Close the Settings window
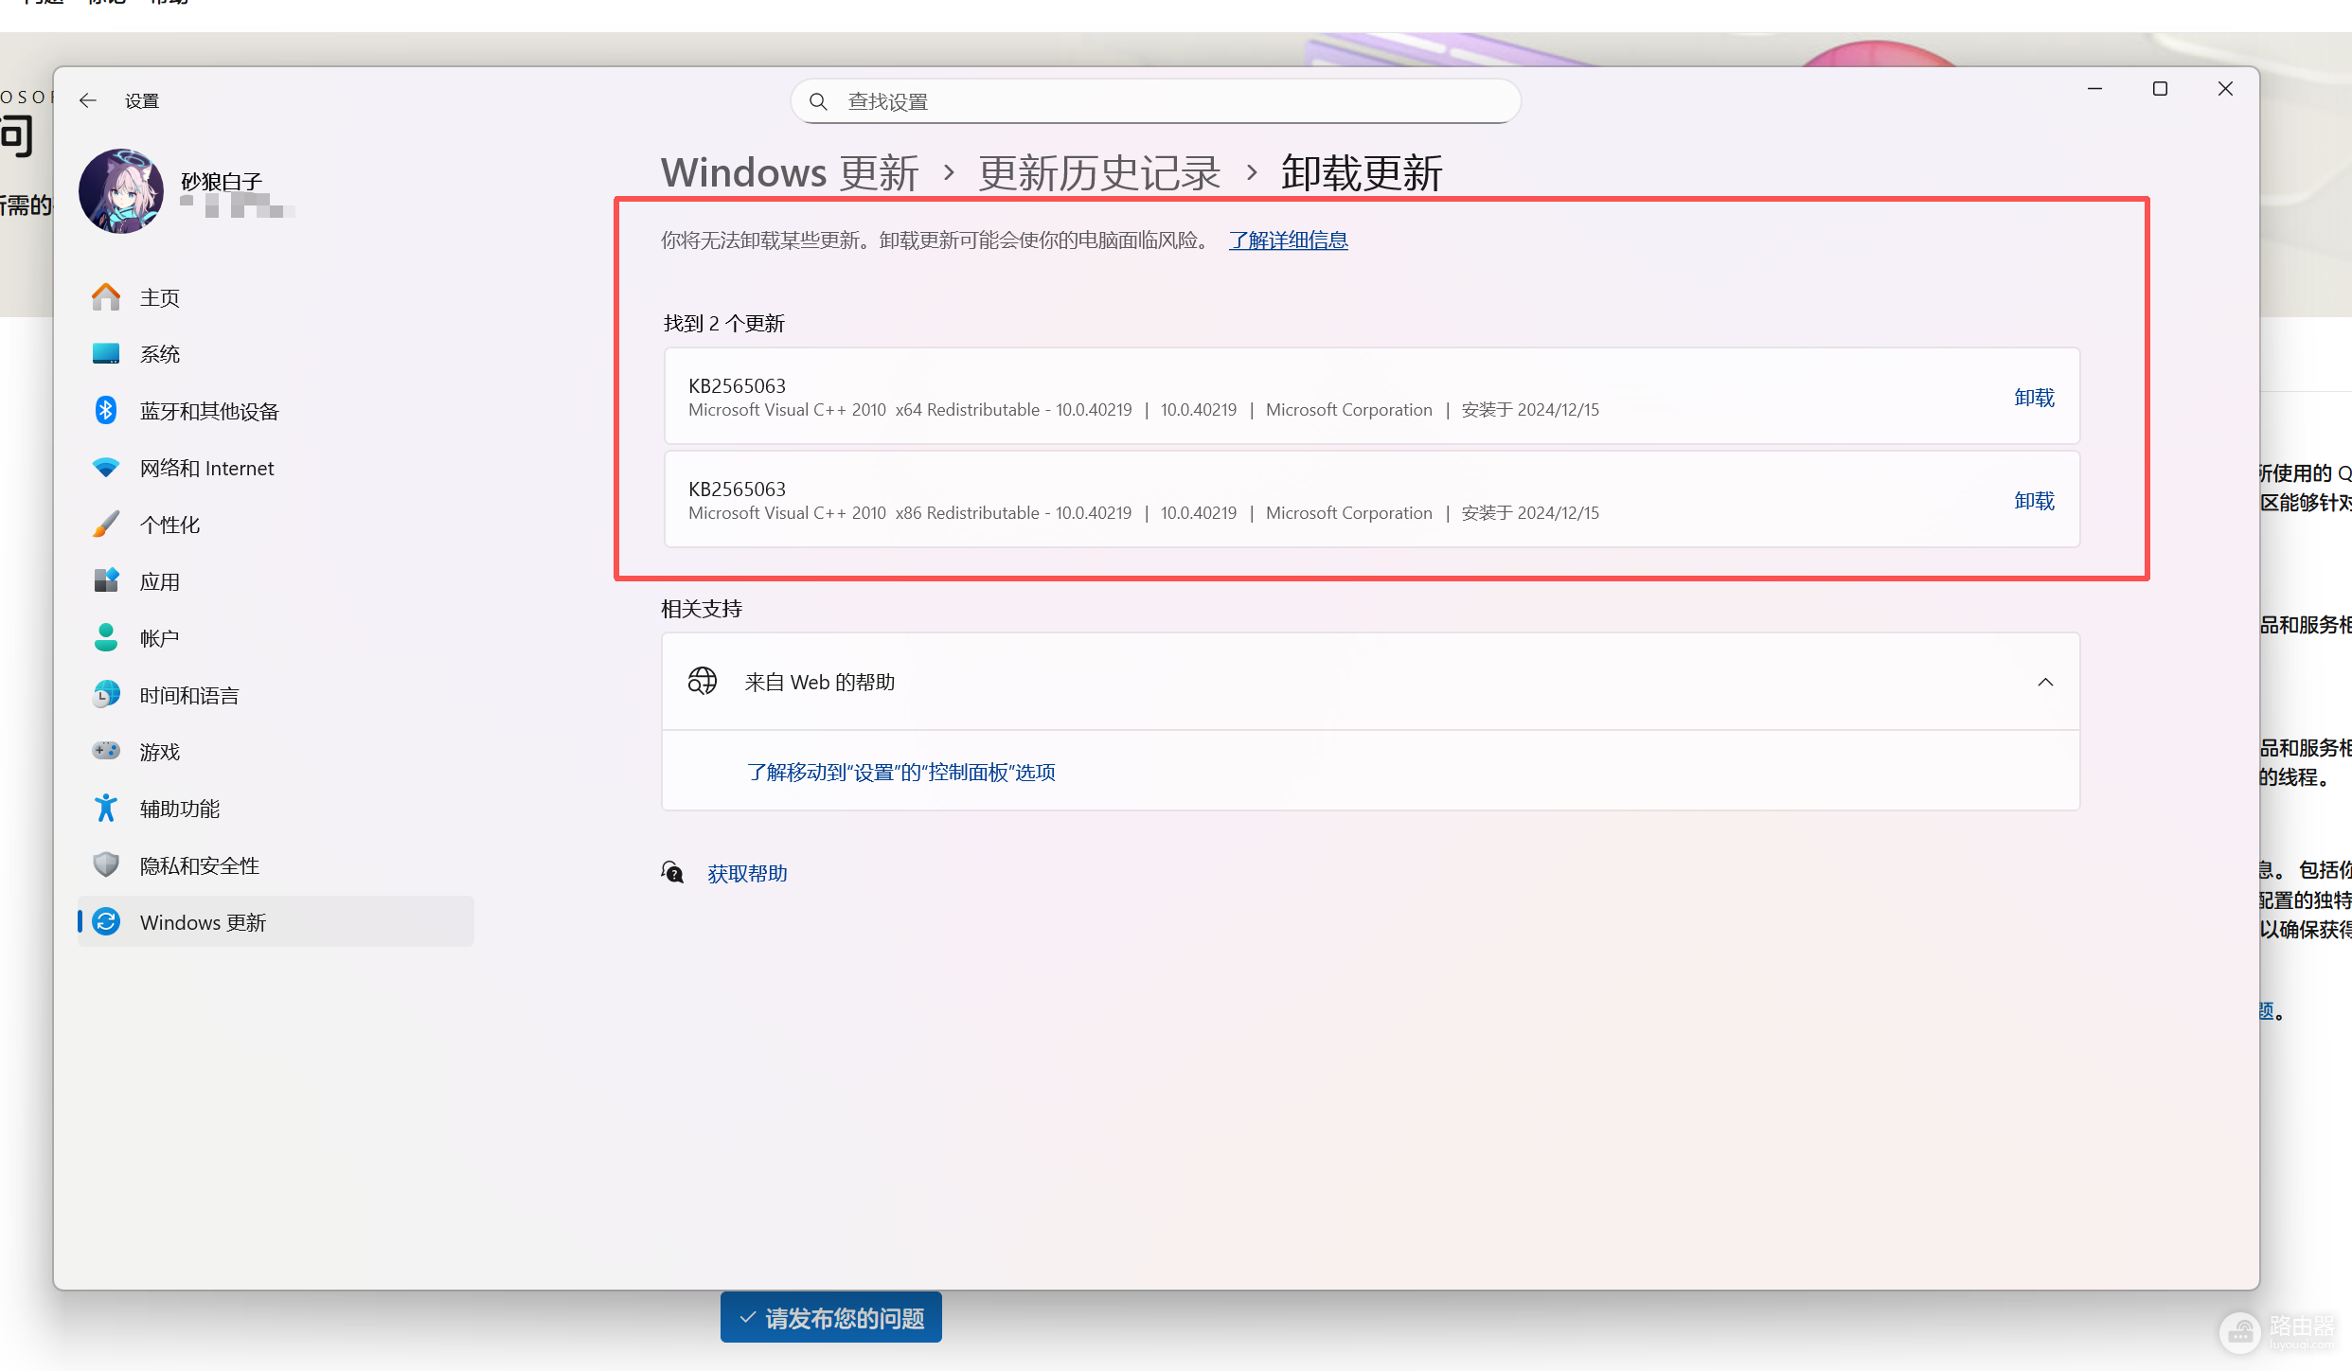This screenshot has height=1371, width=2352. coord(2225,89)
